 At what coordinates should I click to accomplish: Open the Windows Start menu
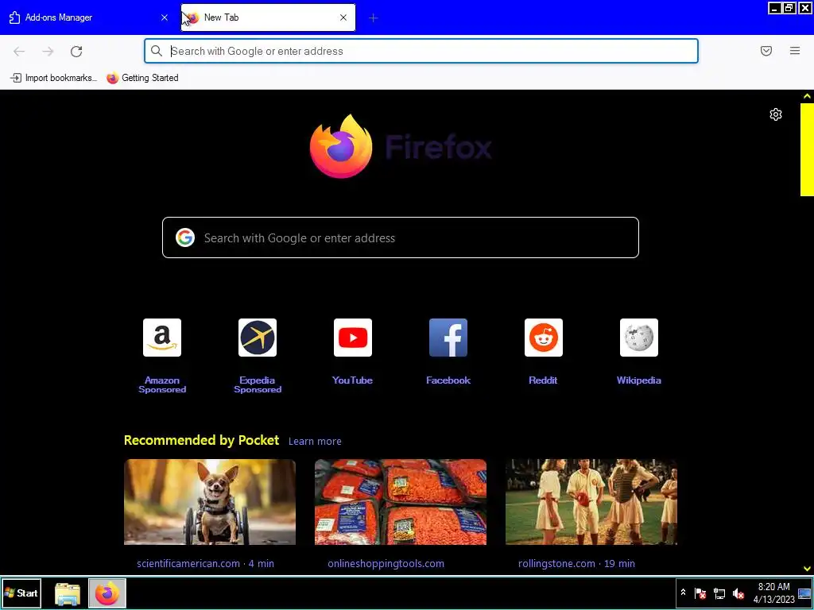click(x=21, y=593)
